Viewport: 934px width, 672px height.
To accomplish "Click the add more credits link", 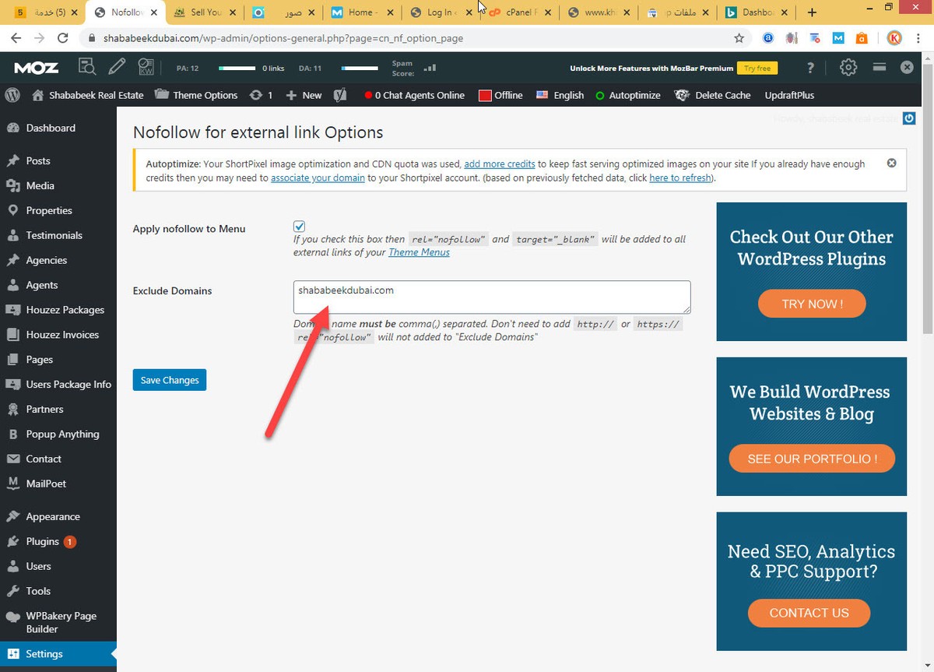I will [x=500, y=164].
